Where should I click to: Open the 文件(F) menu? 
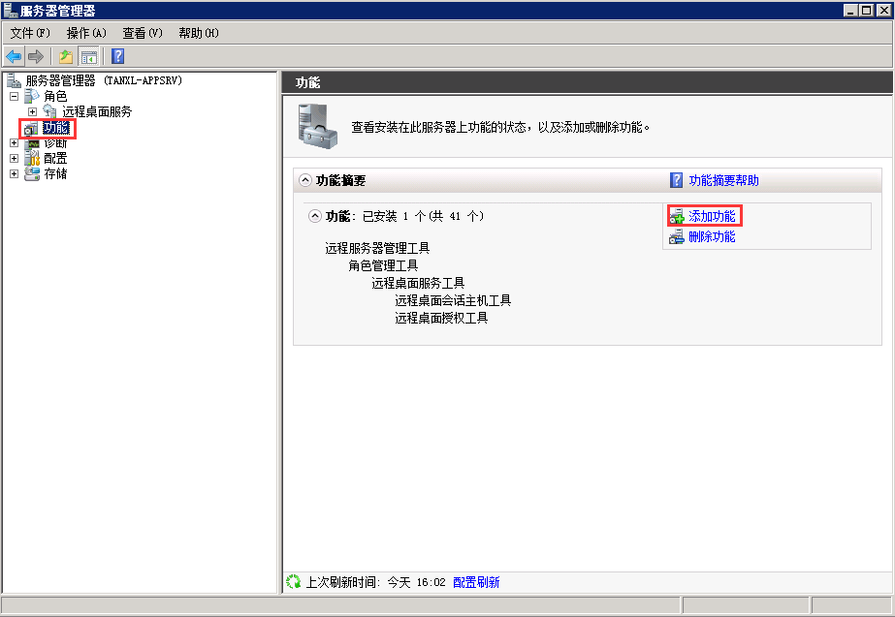[30, 33]
